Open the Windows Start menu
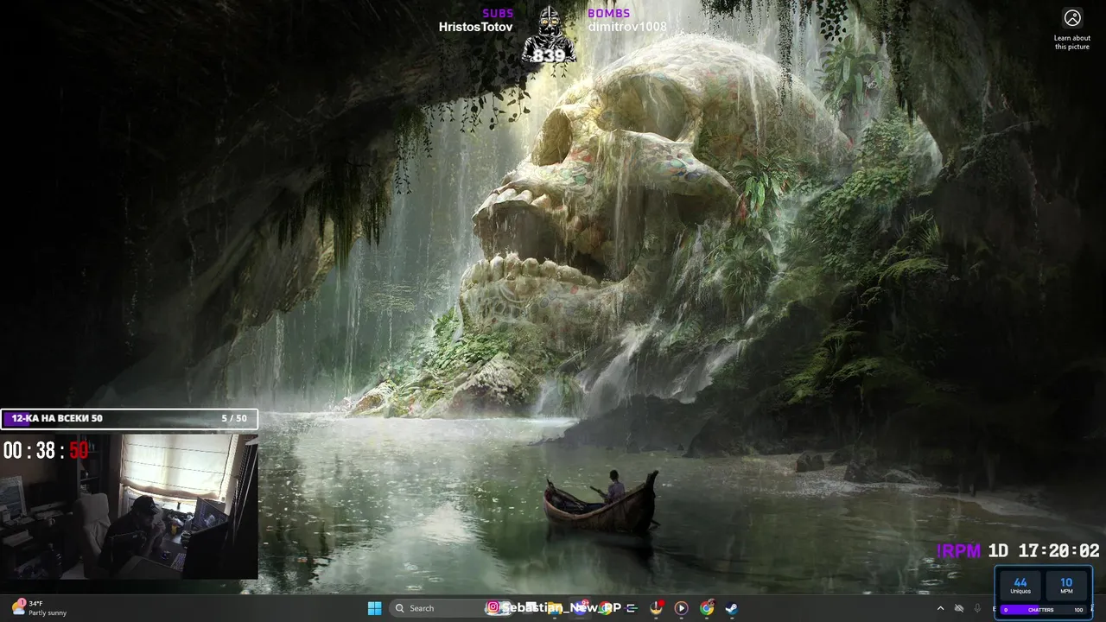Screen dimensions: 1106x622 pos(374,608)
